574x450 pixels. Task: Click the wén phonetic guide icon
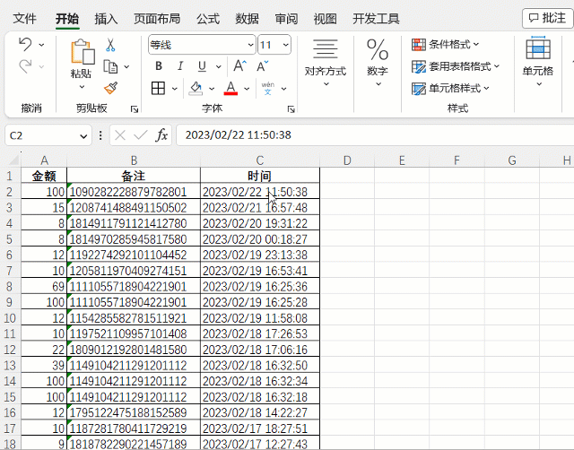[268, 88]
